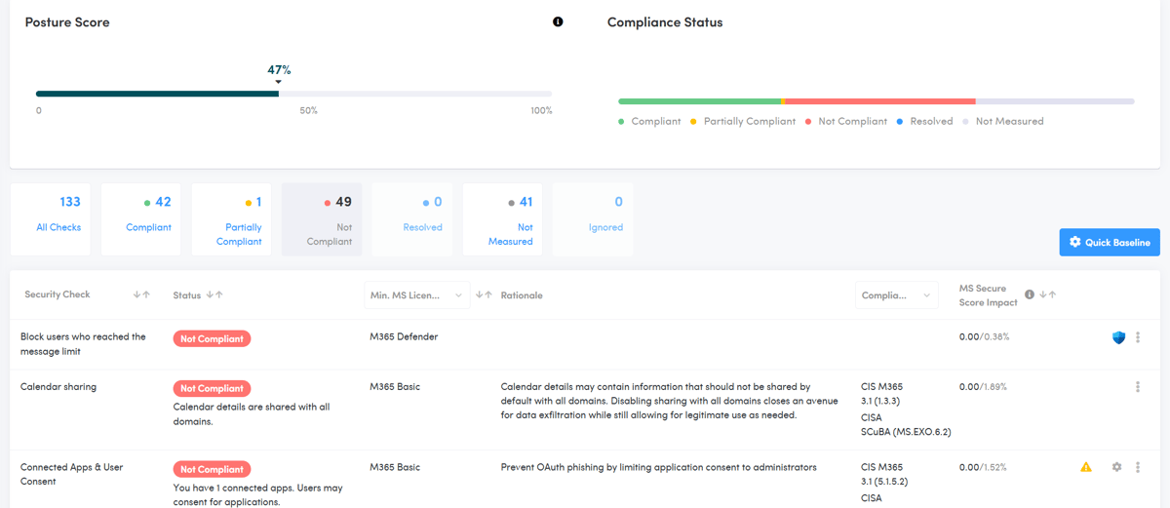Click Not Compliant badge for Calendar sharing row

212,388
